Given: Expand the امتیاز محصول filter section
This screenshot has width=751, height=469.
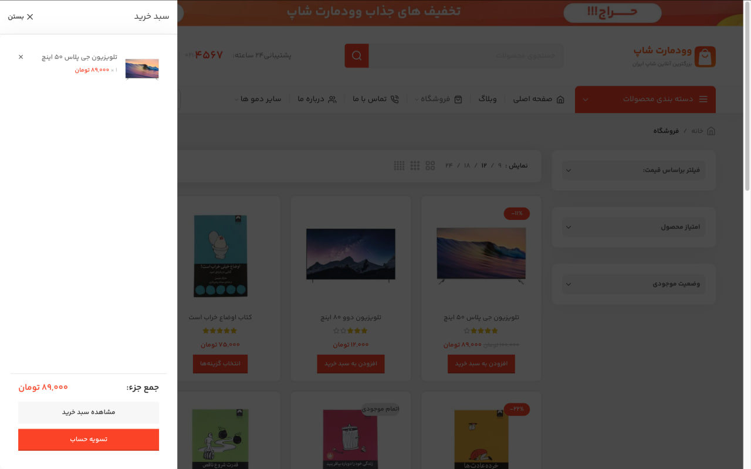Looking at the screenshot, I should coord(634,227).
